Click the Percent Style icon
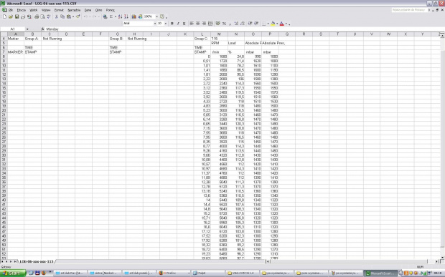 [224, 24]
